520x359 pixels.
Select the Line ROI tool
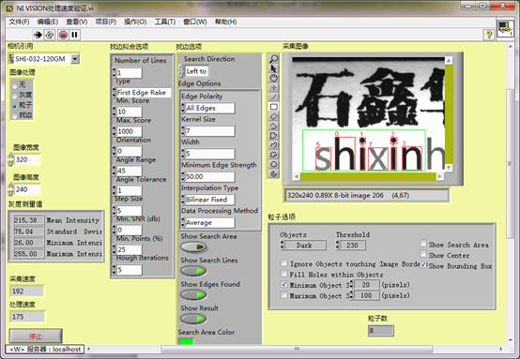click(x=273, y=97)
